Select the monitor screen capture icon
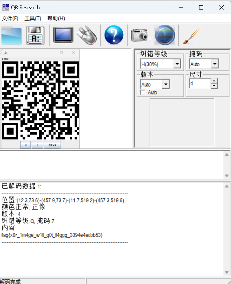This screenshot has width=231, height=284. click(63, 35)
